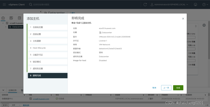
Task: Click the green 完成 finish button
Action: [178, 88]
